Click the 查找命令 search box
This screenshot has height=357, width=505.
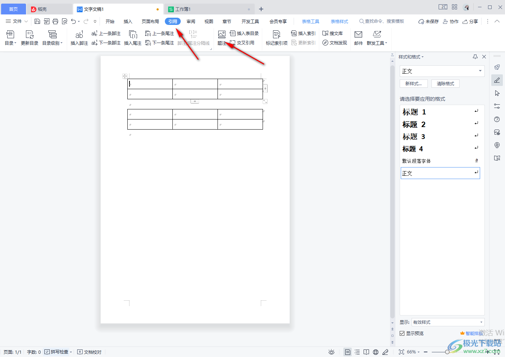[x=382, y=21]
